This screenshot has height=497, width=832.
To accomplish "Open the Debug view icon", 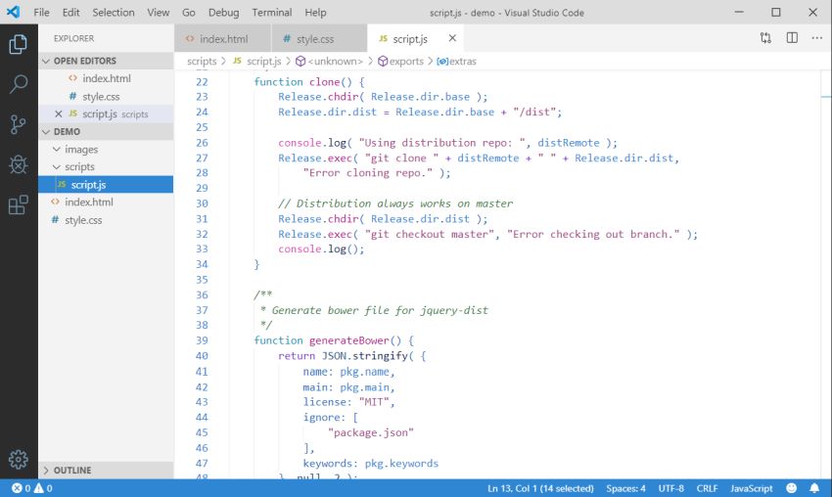I will [x=18, y=164].
